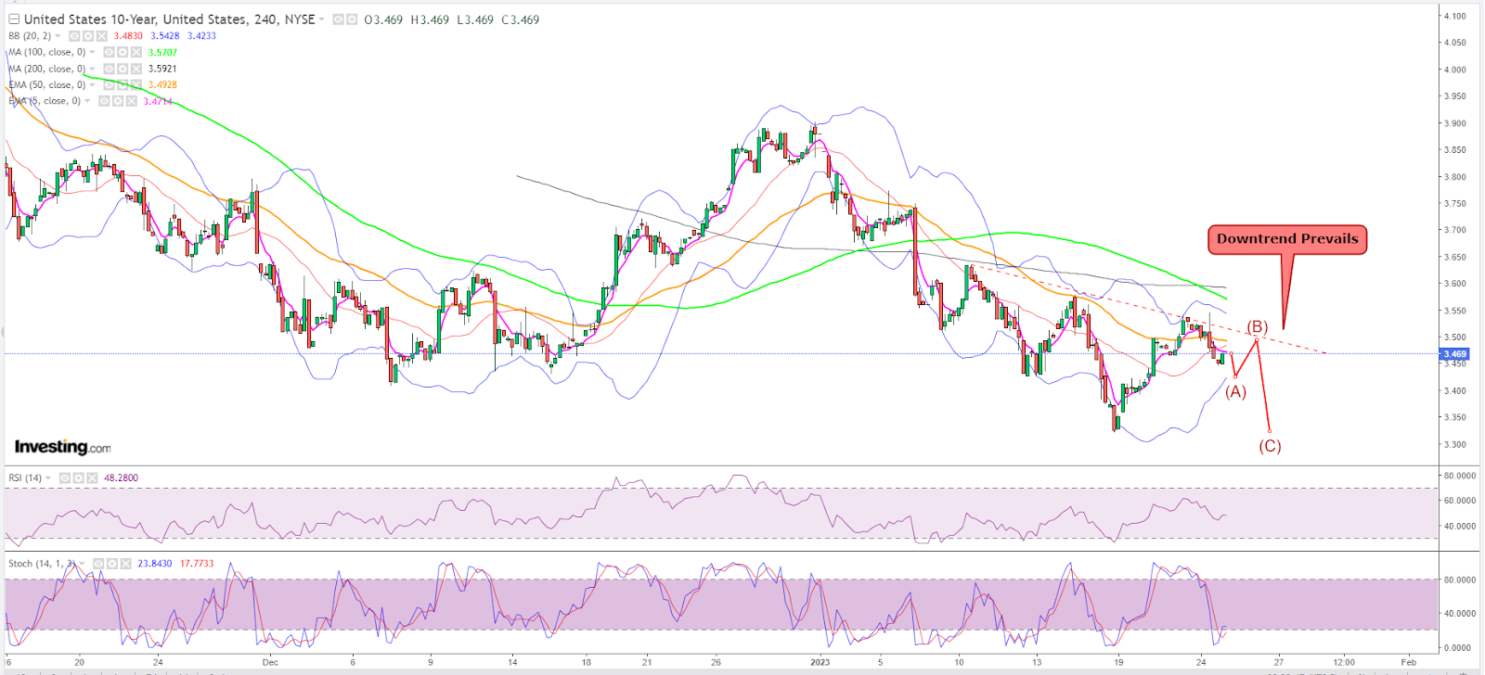Open Stoch (14, 1, 3) settings gear
Image resolution: width=1485 pixels, height=675 pixels.
pos(112,564)
